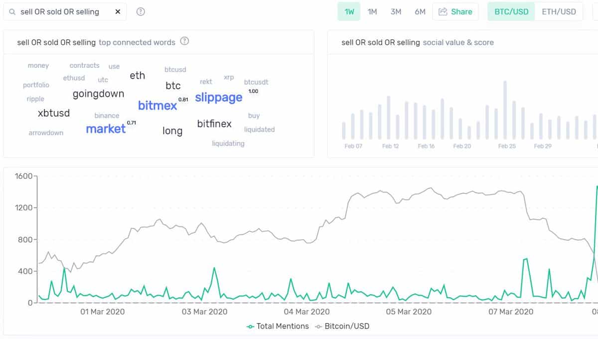Switch to the ETH/USD tab

point(559,10)
